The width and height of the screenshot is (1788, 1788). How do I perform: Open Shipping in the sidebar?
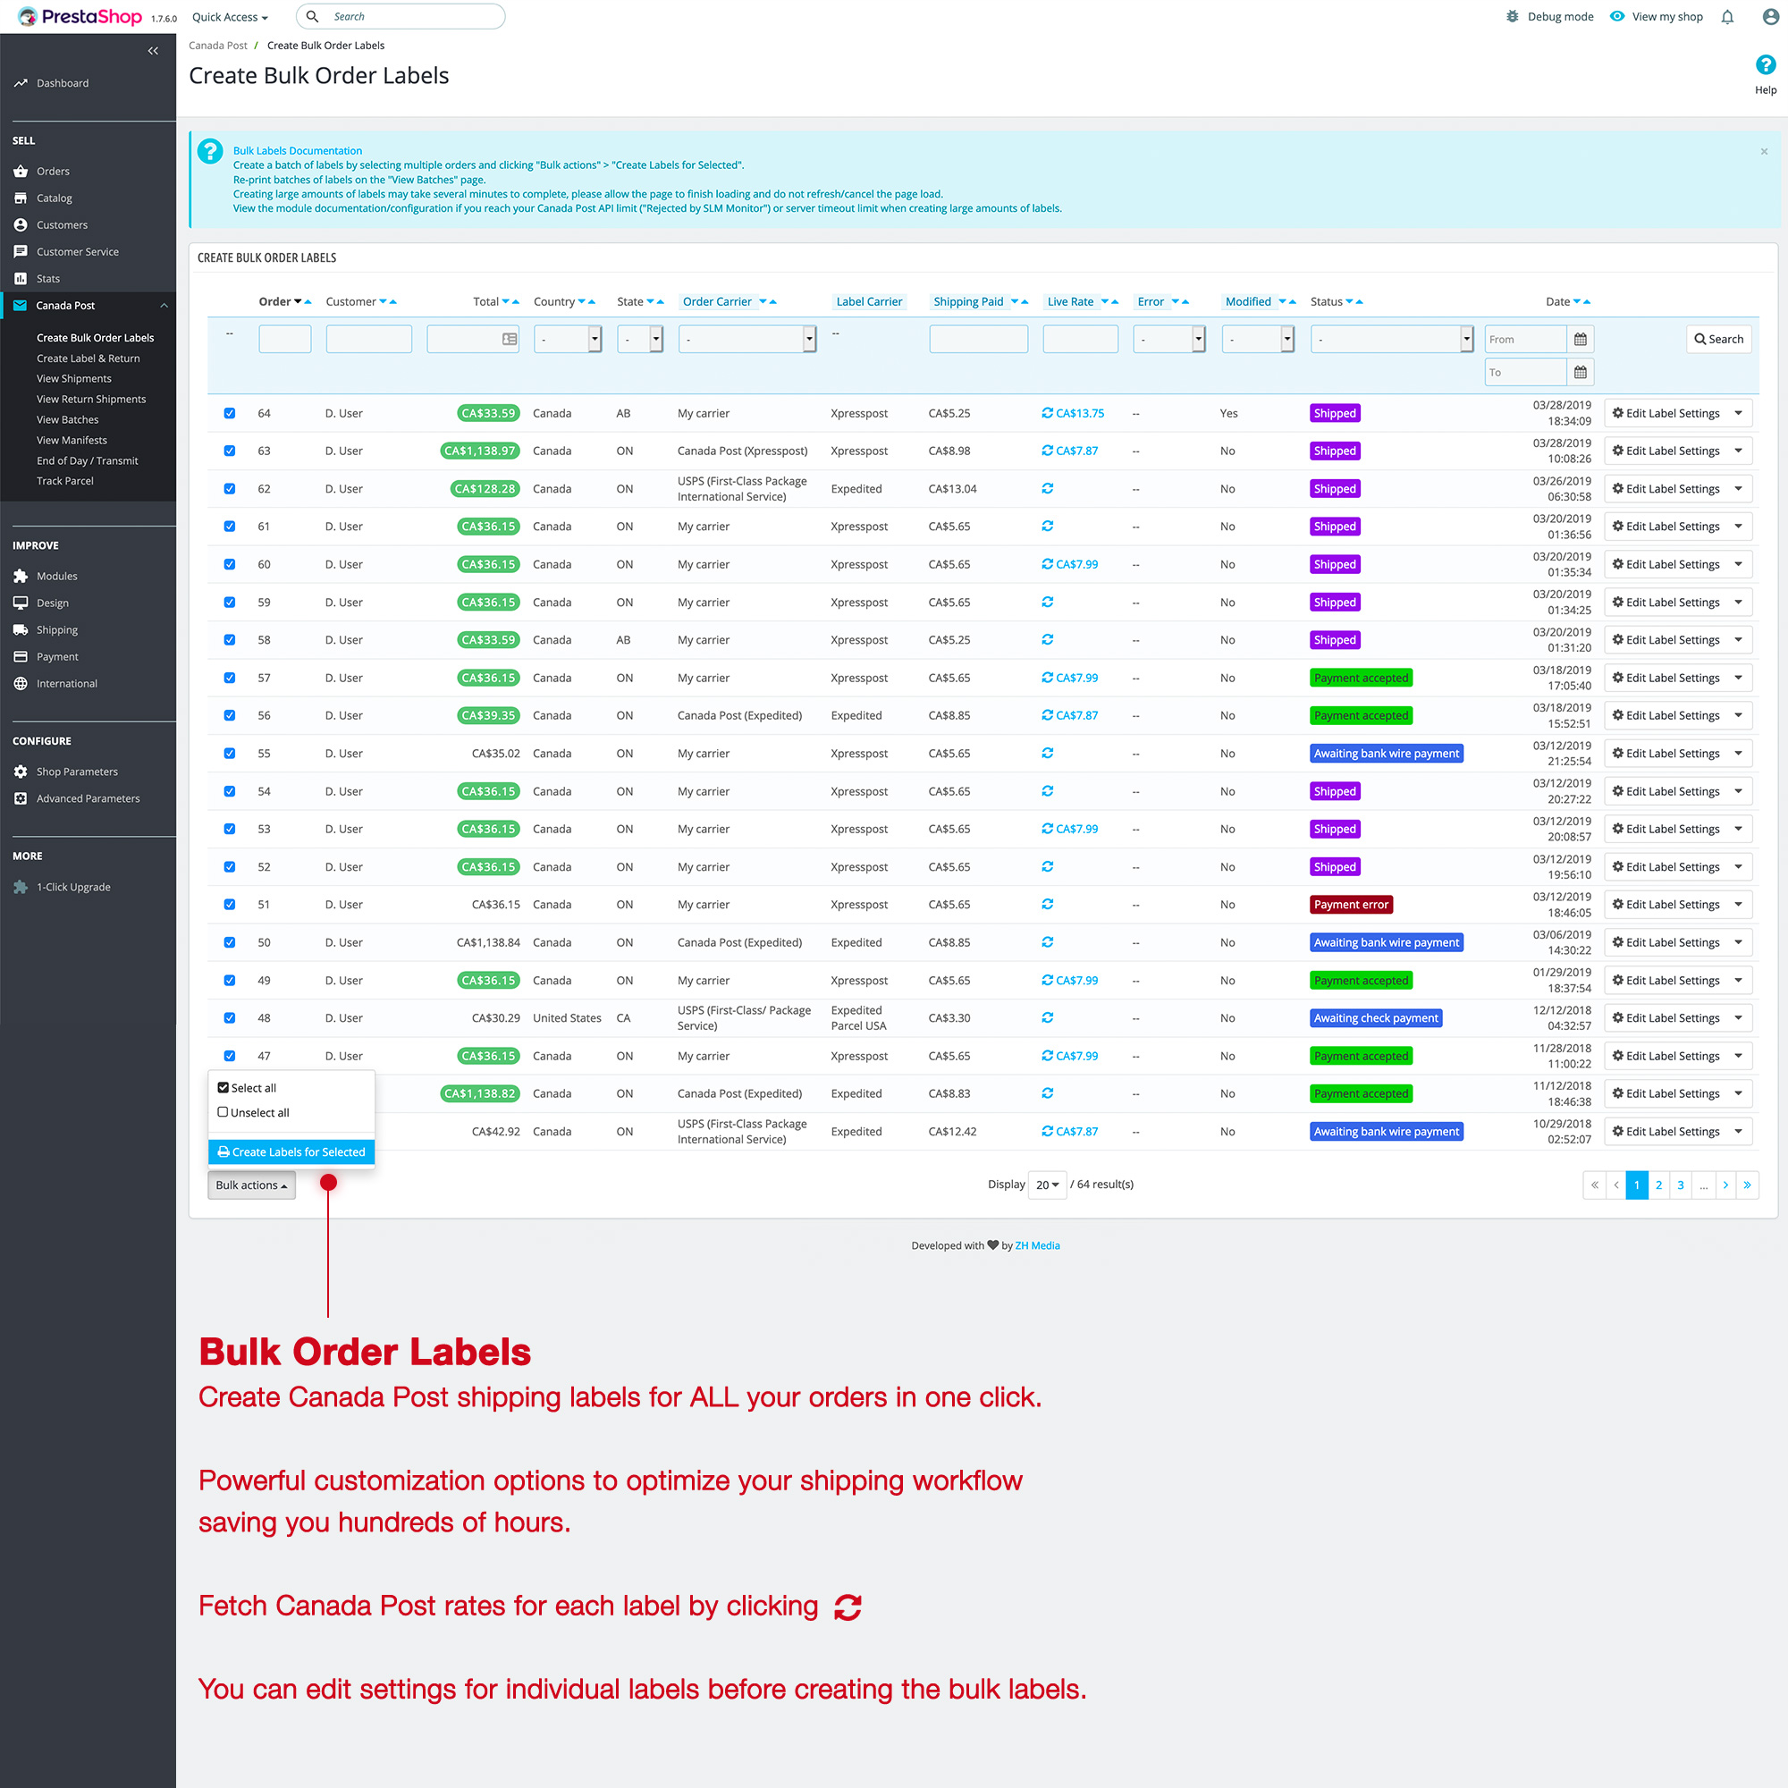tap(56, 629)
